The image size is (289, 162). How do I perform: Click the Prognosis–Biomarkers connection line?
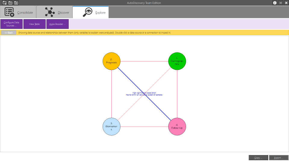[x=111, y=94]
